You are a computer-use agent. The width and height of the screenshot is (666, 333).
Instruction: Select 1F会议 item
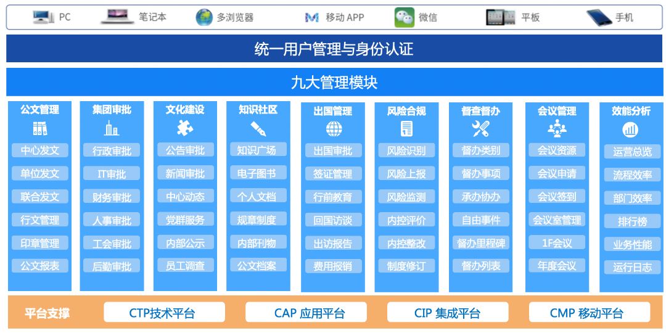coord(557,242)
